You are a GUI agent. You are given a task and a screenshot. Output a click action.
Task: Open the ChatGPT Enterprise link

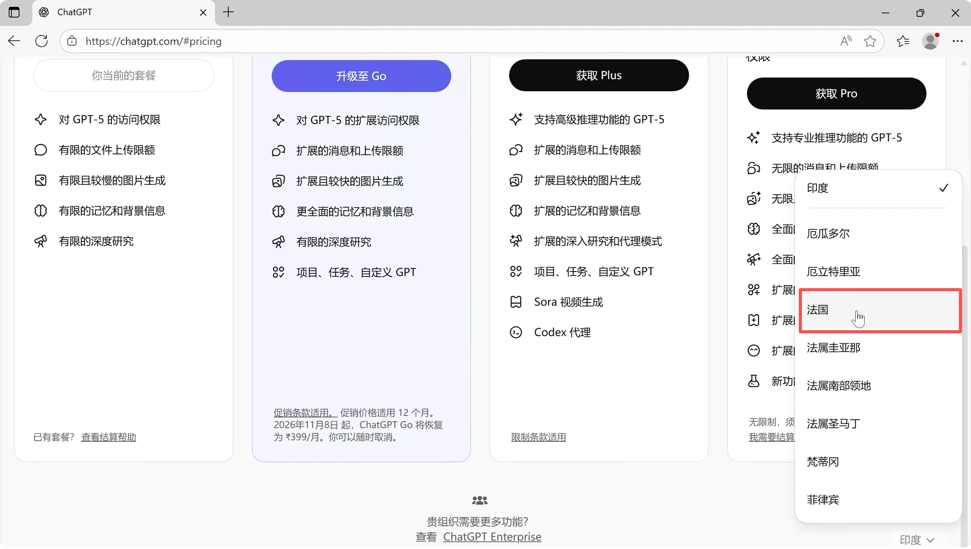[492, 537]
